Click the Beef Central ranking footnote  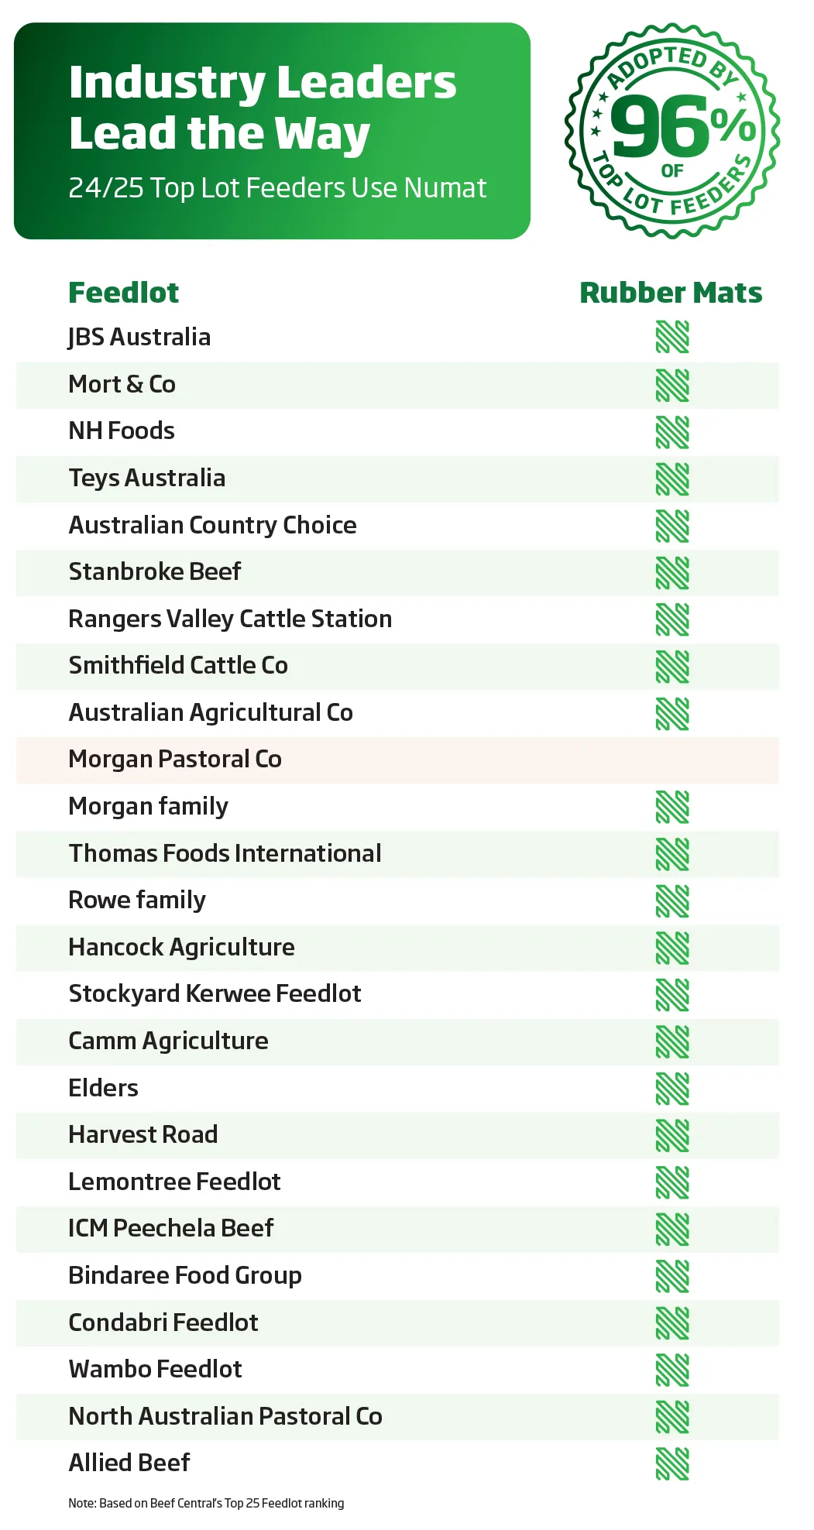coord(206,1503)
